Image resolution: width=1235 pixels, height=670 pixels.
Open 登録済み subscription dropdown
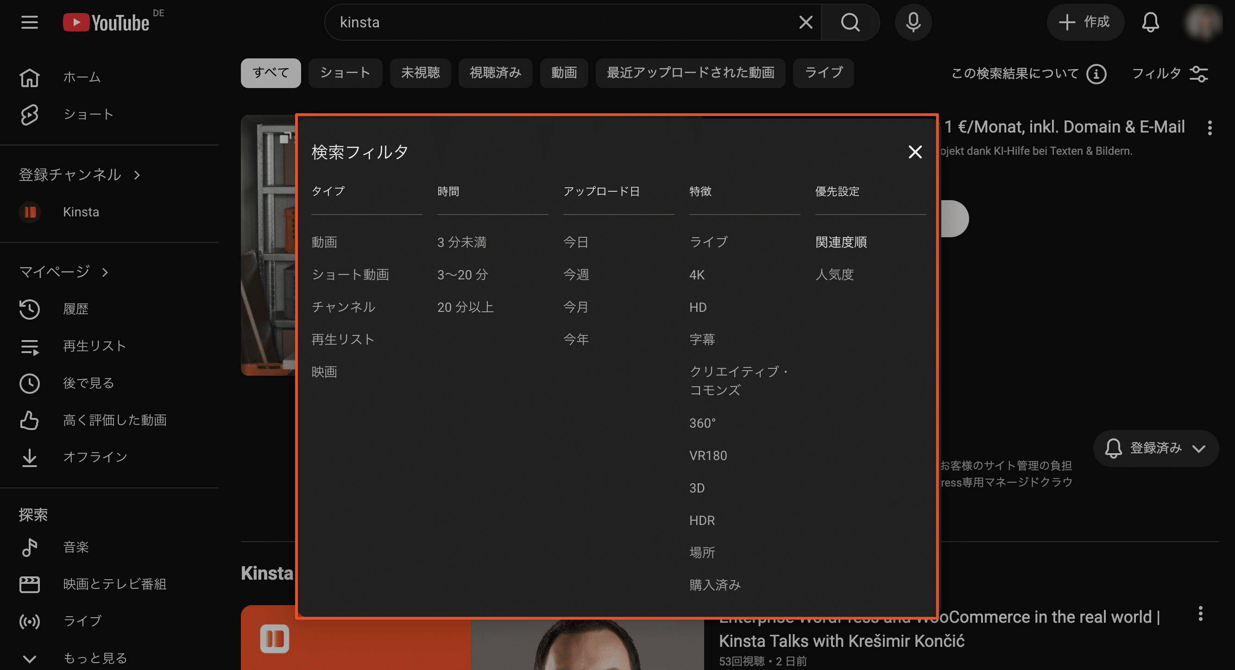[x=1155, y=449]
